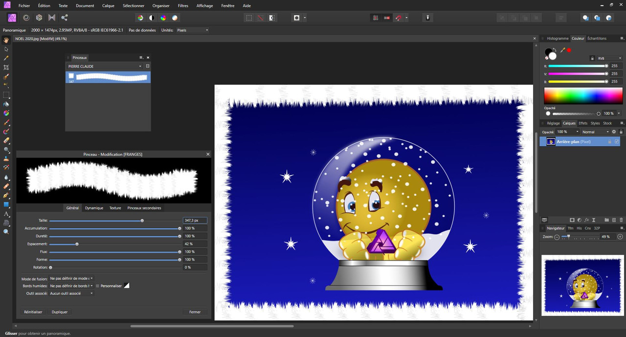Image resolution: width=626 pixels, height=337 pixels.
Task: Apply auto white balance from the toolbar
Action: (x=175, y=18)
